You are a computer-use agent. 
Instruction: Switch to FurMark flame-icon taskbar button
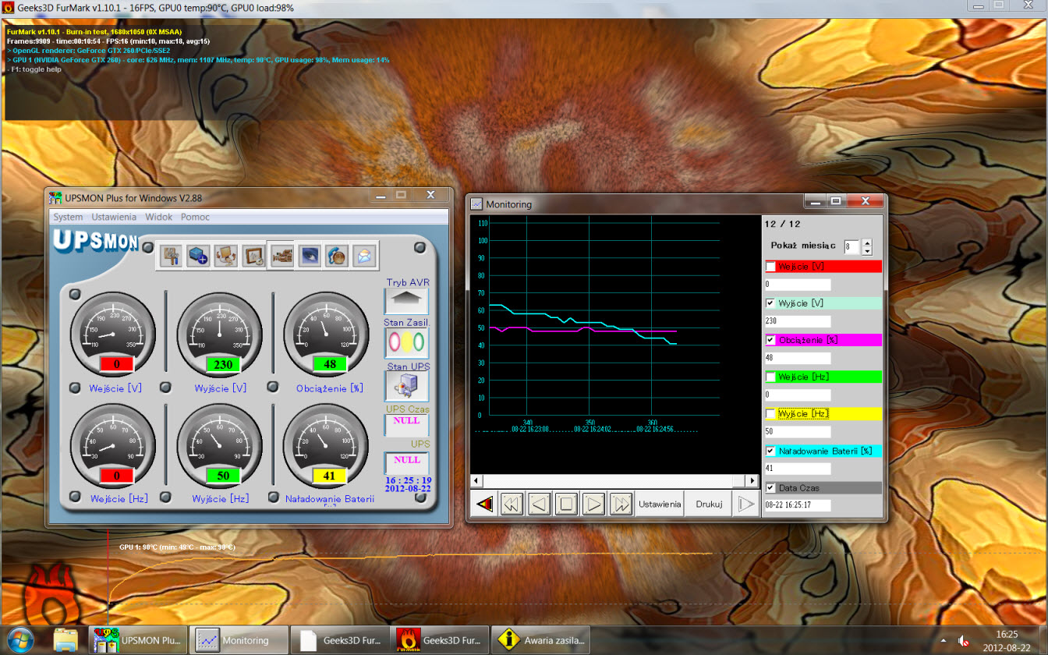pos(441,640)
